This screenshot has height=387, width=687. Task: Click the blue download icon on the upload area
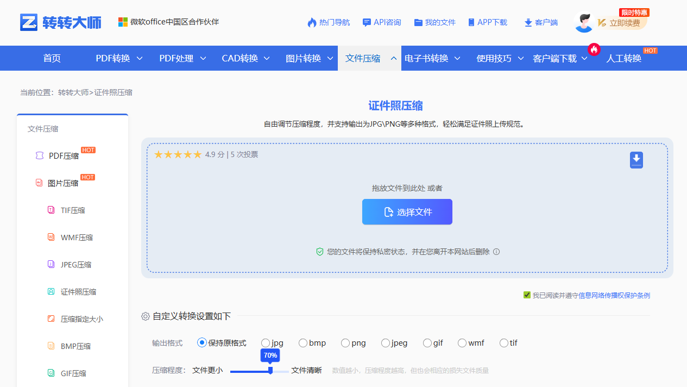click(636, 159)
